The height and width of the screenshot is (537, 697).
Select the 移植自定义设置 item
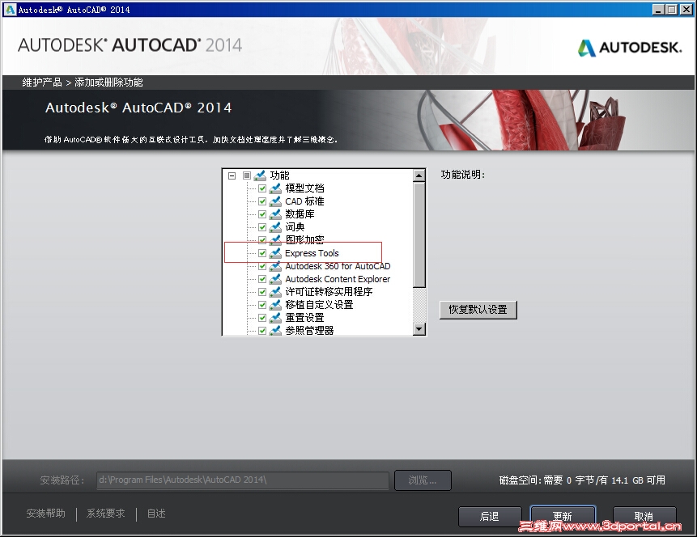click(319, 305)
